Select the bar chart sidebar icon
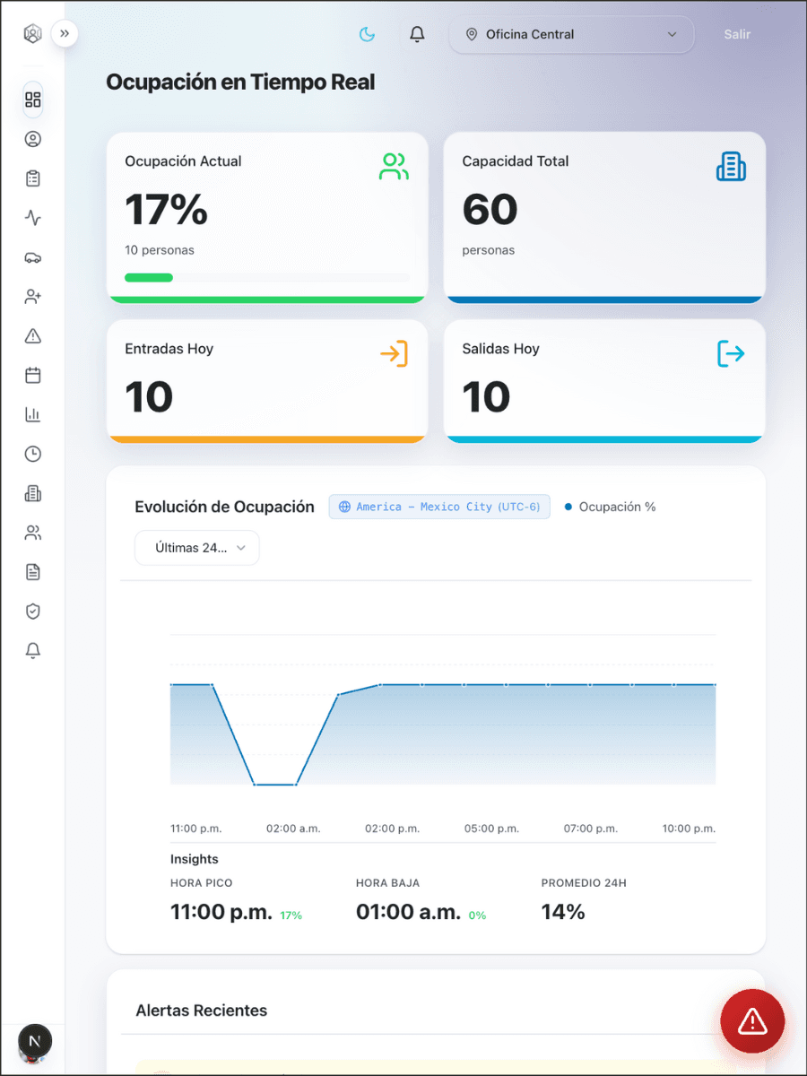 tap(33, 414)
